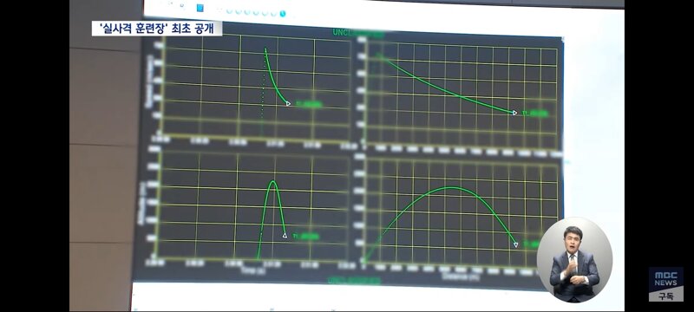The width and height of the screenshot is (694, 312).
Task: Click the 구독 subscribe button
Action: (x=665, y=296)
